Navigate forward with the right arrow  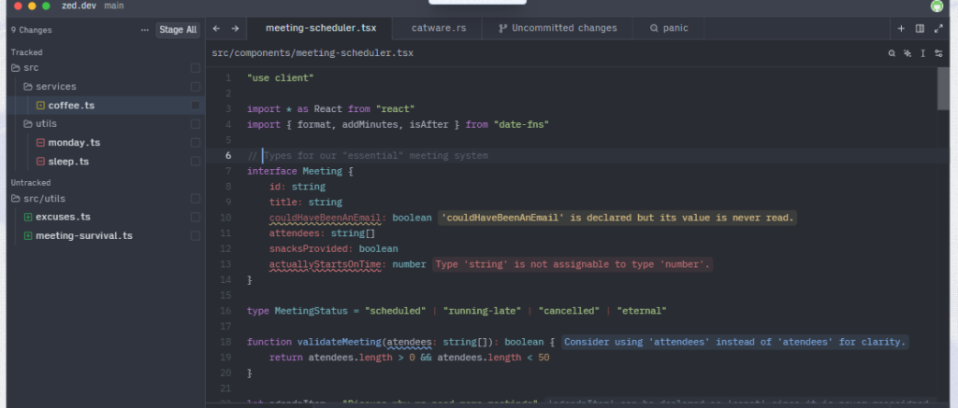click(235, 28)
